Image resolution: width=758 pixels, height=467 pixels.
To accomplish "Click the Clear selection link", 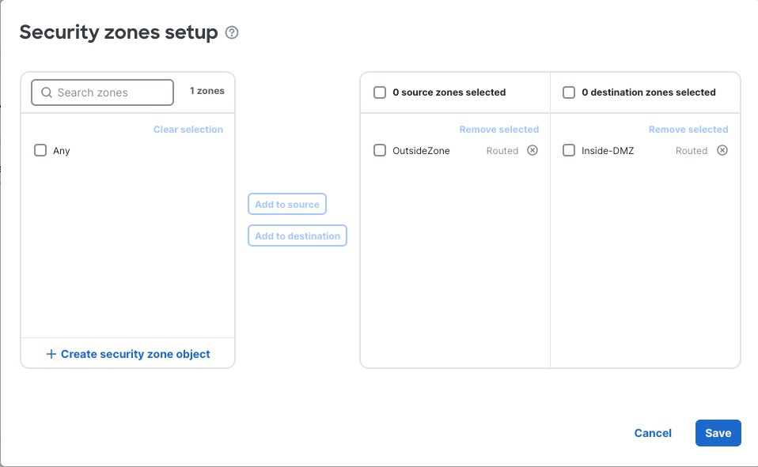I will (188, 128).
